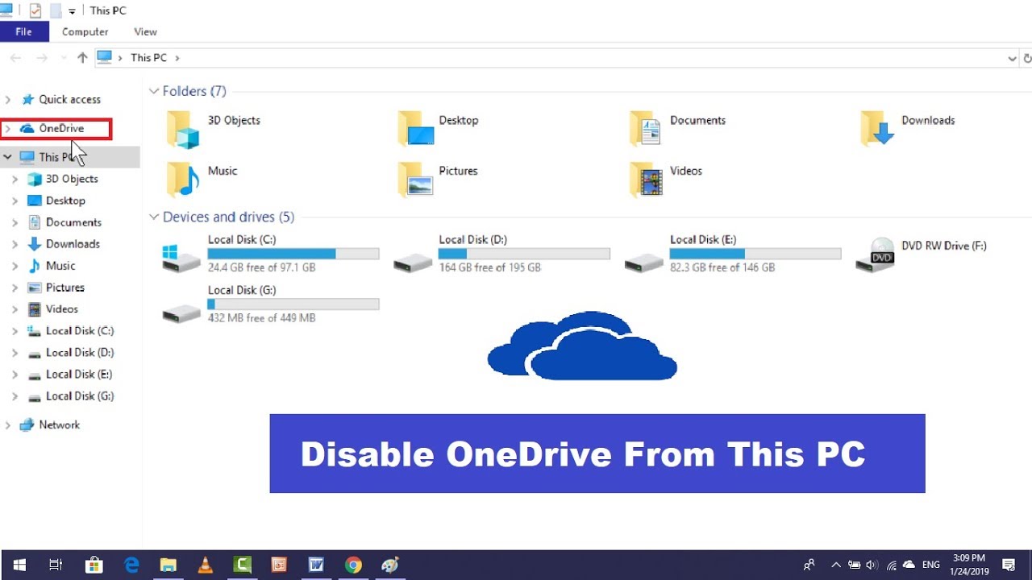Screen dimensions: 1032x580
Task: Switch to the Computer ribbon tab
Action: pos(85,31)
